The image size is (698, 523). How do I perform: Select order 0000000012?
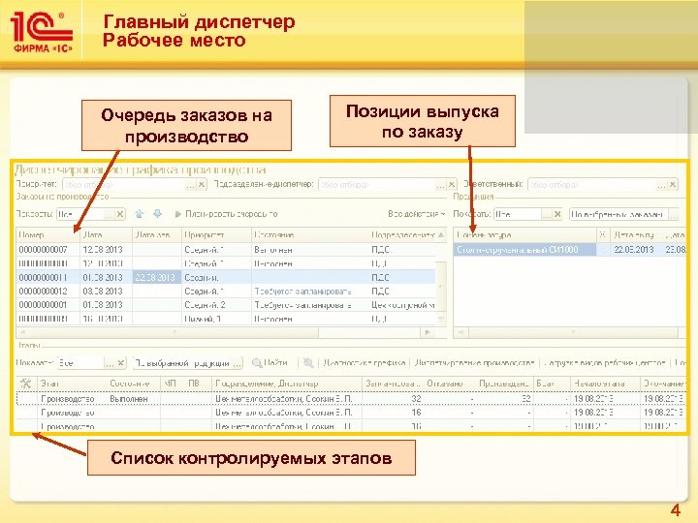coord(226,291)
